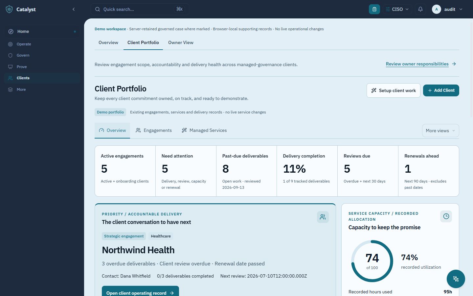This screenshot has width=473, height=296.
Task: Open the Engagements tab
Action: (x=154, y=131)
